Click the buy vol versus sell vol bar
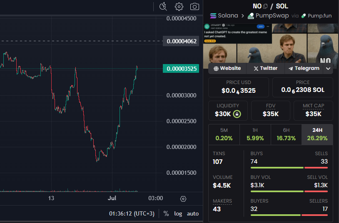The width and height of the screenshot is (339, 223). click(x=289, y=191)
